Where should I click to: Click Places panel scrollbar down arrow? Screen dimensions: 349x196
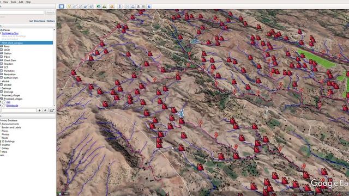click(54, 106)
